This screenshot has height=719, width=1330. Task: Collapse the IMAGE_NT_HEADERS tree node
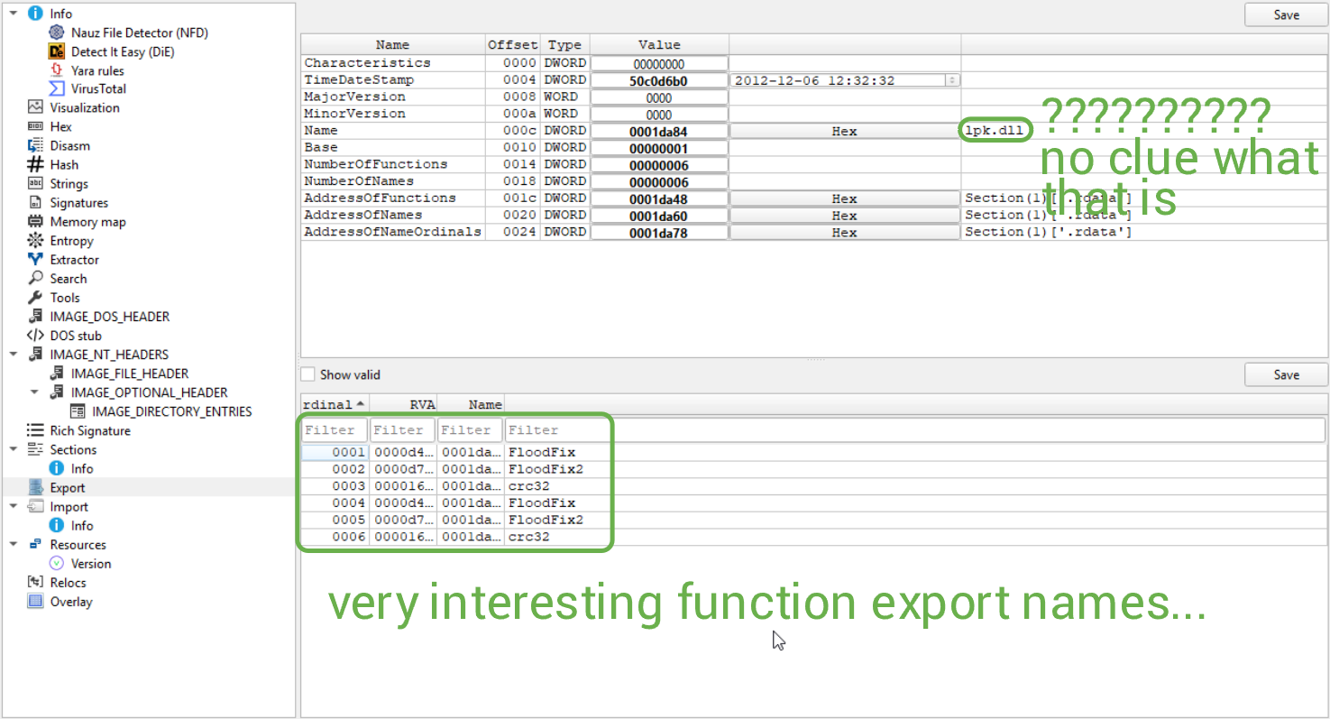[x=14, y=354]
